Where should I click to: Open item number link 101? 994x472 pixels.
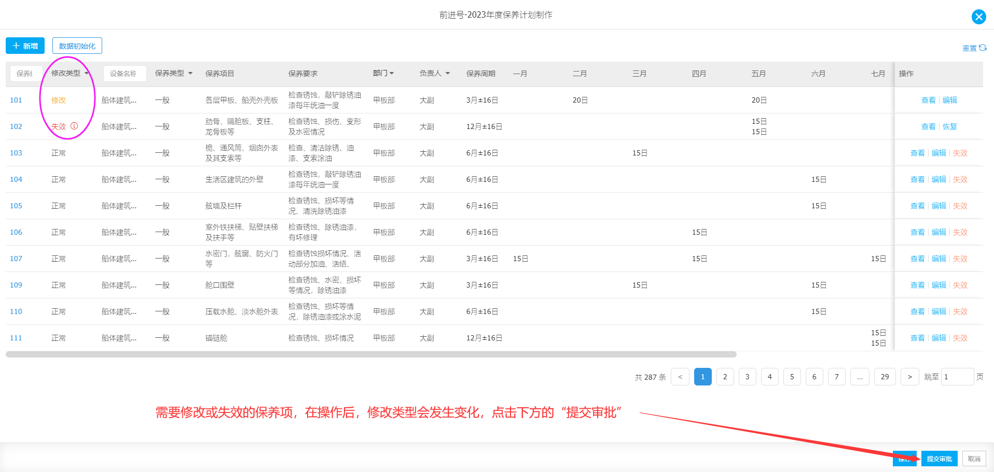tap(16, 100)
